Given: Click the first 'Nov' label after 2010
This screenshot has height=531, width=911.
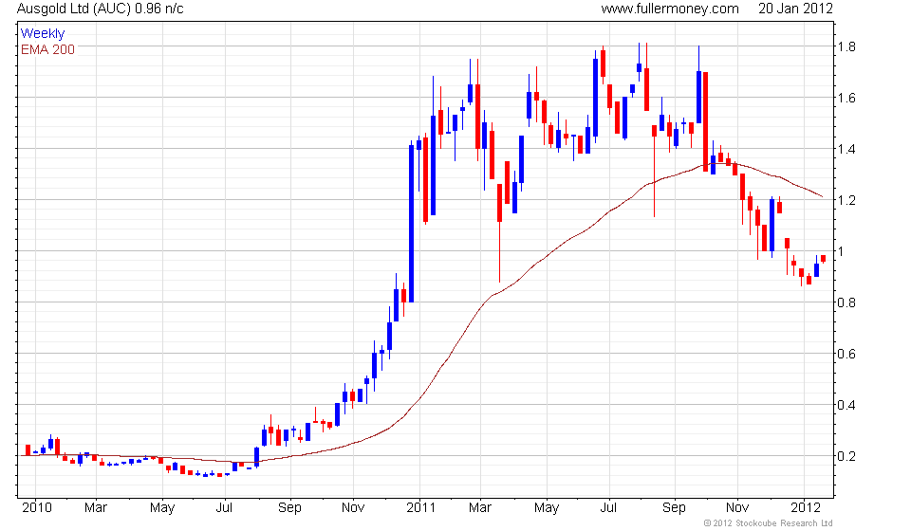Looking at the screenshot, I should 353,508.
